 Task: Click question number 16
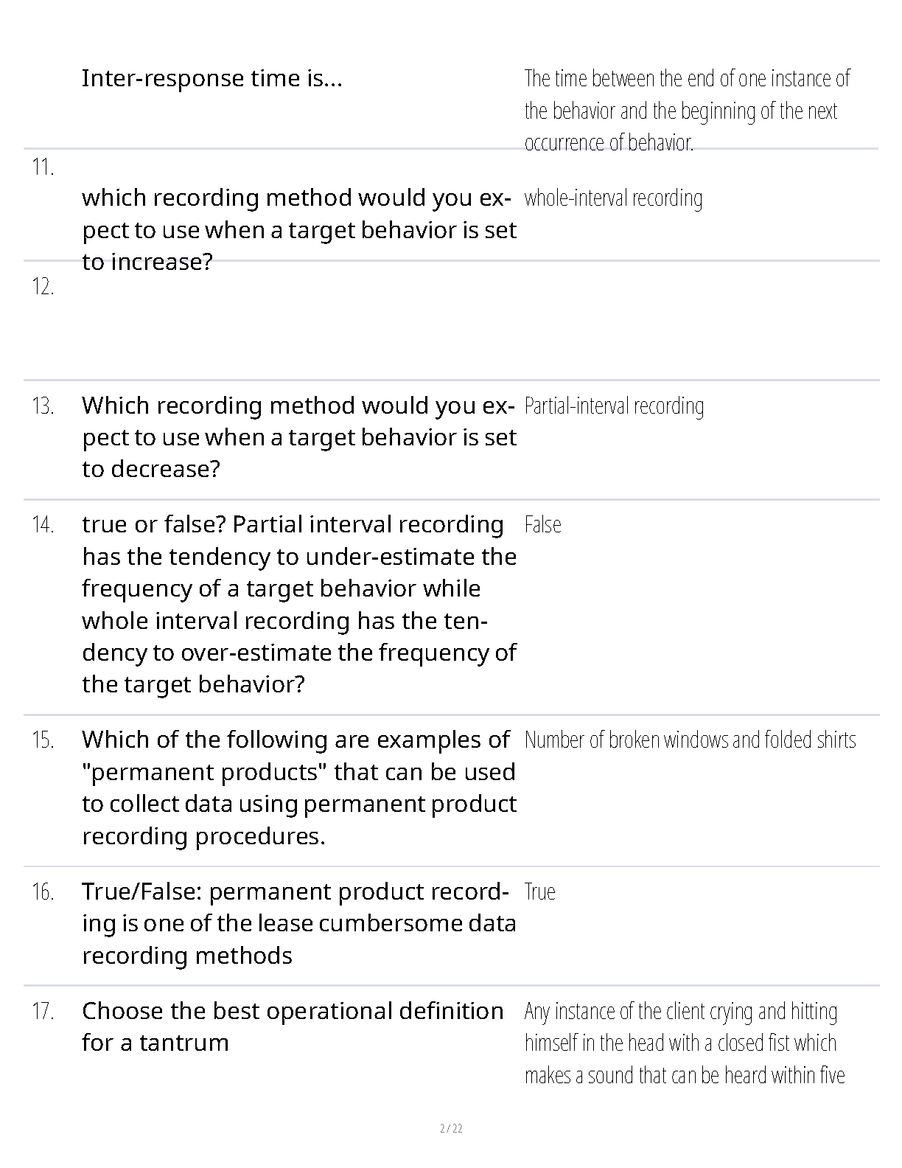pyautogui.click(x=43, y=892)
